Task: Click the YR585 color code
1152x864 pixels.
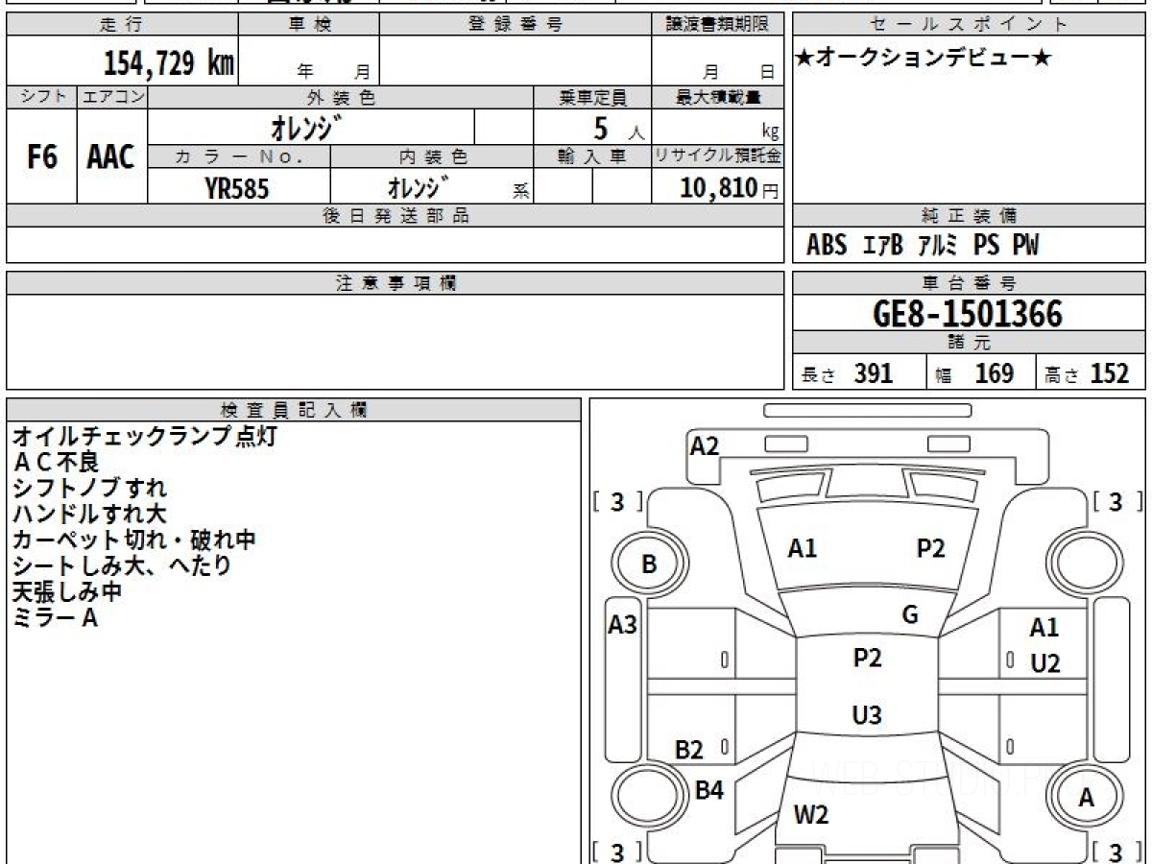Action: click(x=237, y=188)
